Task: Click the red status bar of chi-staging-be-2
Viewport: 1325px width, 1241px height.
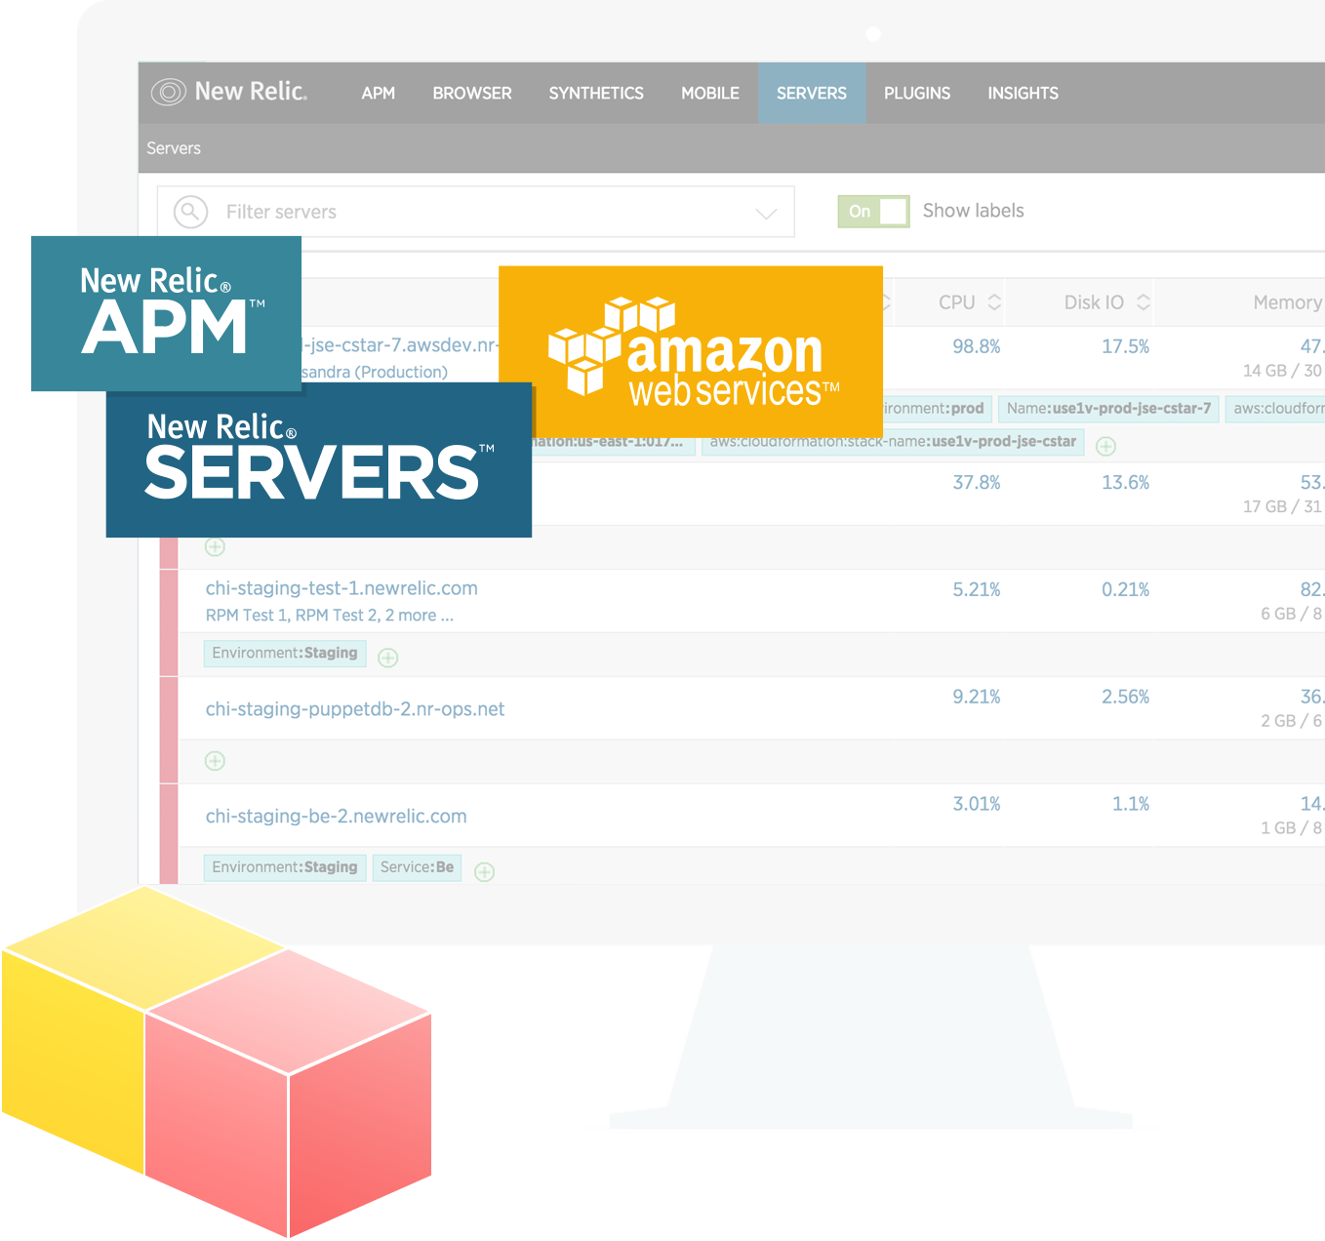Action: [169, 834]
